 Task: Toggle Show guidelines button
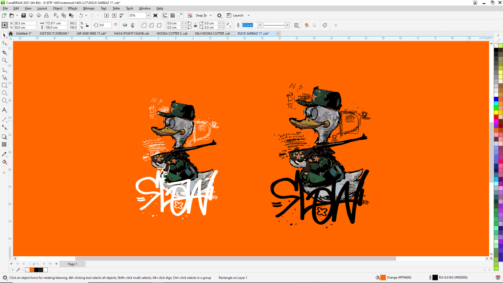tap(180, 16)
